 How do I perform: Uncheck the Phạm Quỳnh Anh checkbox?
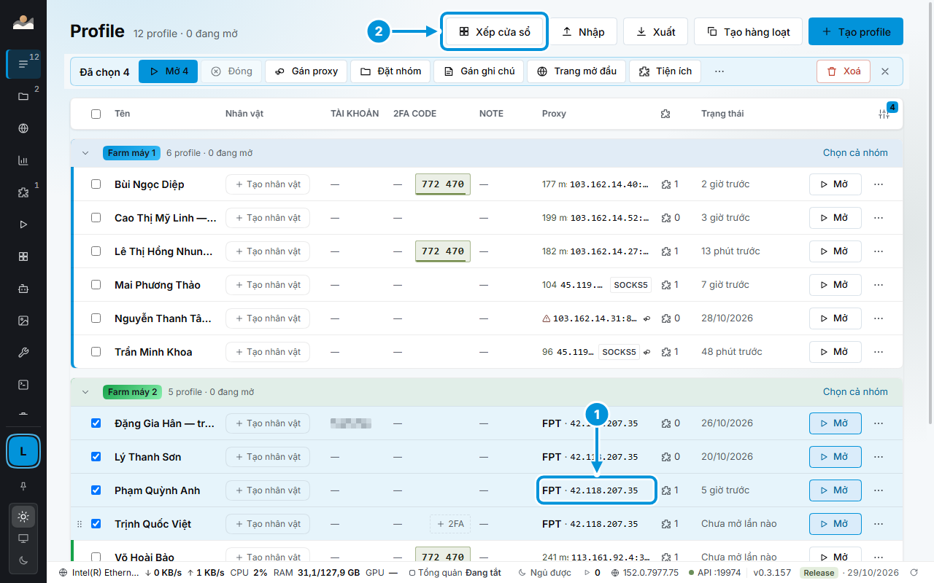click(x=96, y=490)
